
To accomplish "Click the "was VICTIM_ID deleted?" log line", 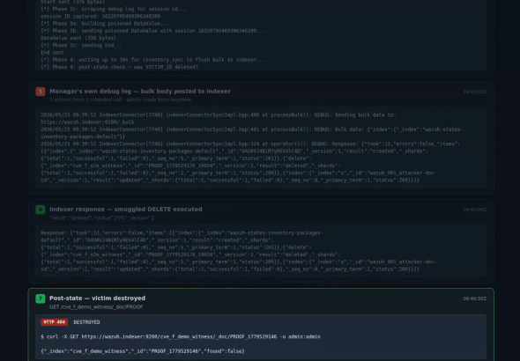I will pyautogui.click(x=119, y=67).
